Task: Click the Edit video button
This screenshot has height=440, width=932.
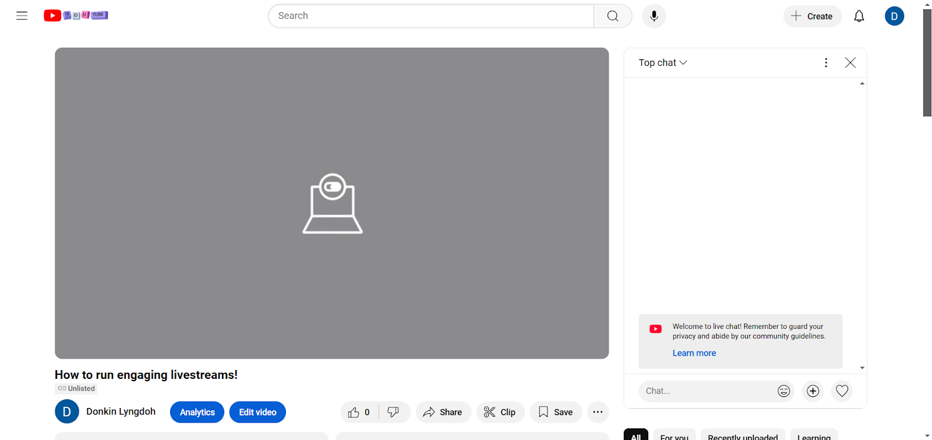Action: (257, 412)
